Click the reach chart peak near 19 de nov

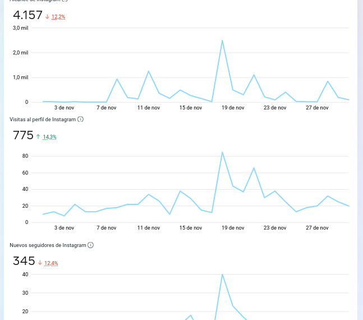[222, 40]
